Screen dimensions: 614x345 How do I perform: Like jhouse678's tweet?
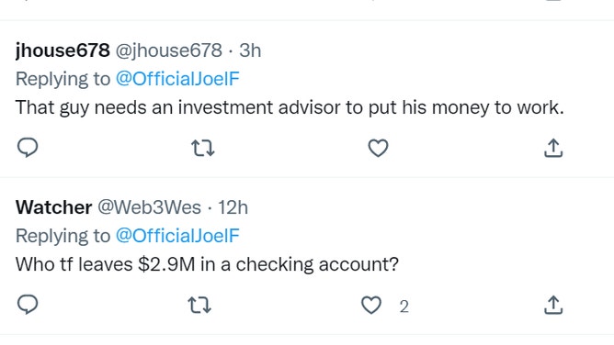pos(378,148)
